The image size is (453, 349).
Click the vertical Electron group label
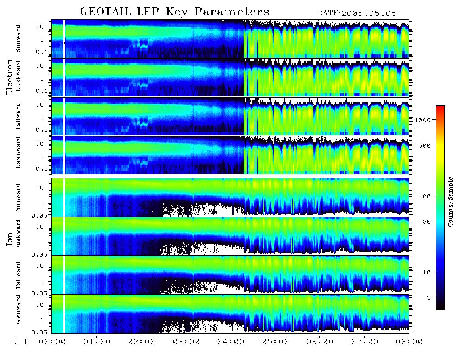click(10, 77)
